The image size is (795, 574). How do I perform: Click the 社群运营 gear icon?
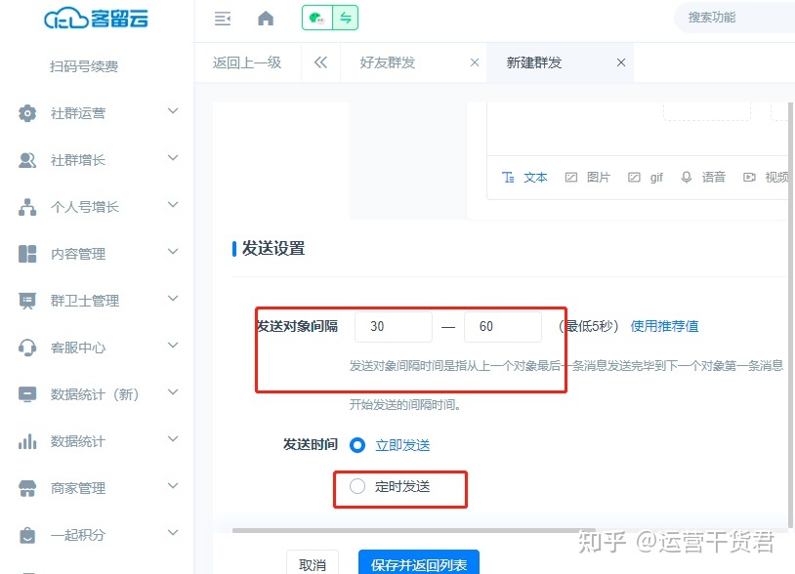pos(27,113)
